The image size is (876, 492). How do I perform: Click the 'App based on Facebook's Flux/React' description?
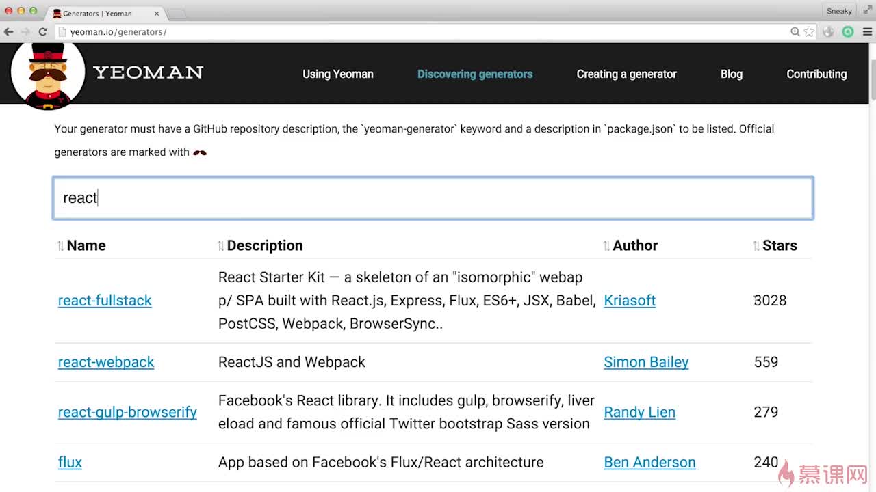click(381, 462)
